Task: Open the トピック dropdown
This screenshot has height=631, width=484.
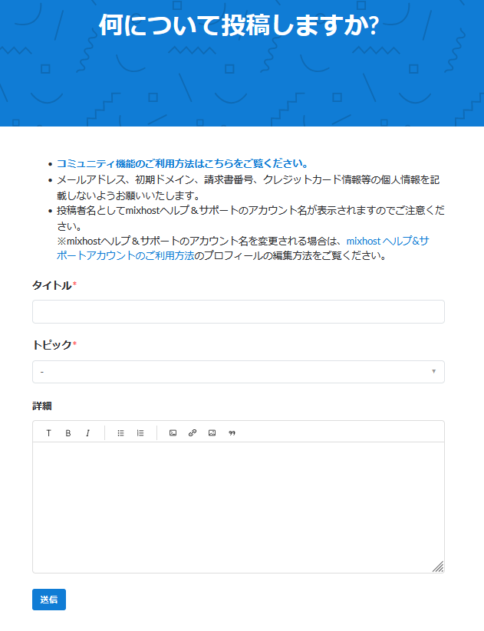Action: pyautogui.click(x=238, y=372)
